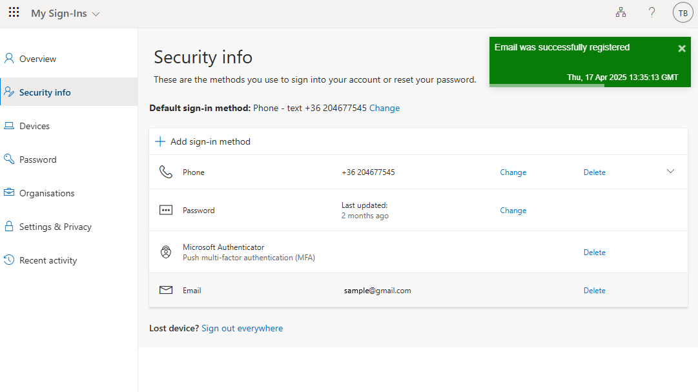Change the default sign-in method
This screenshot has height=392, width=698.
coord(384,108)
